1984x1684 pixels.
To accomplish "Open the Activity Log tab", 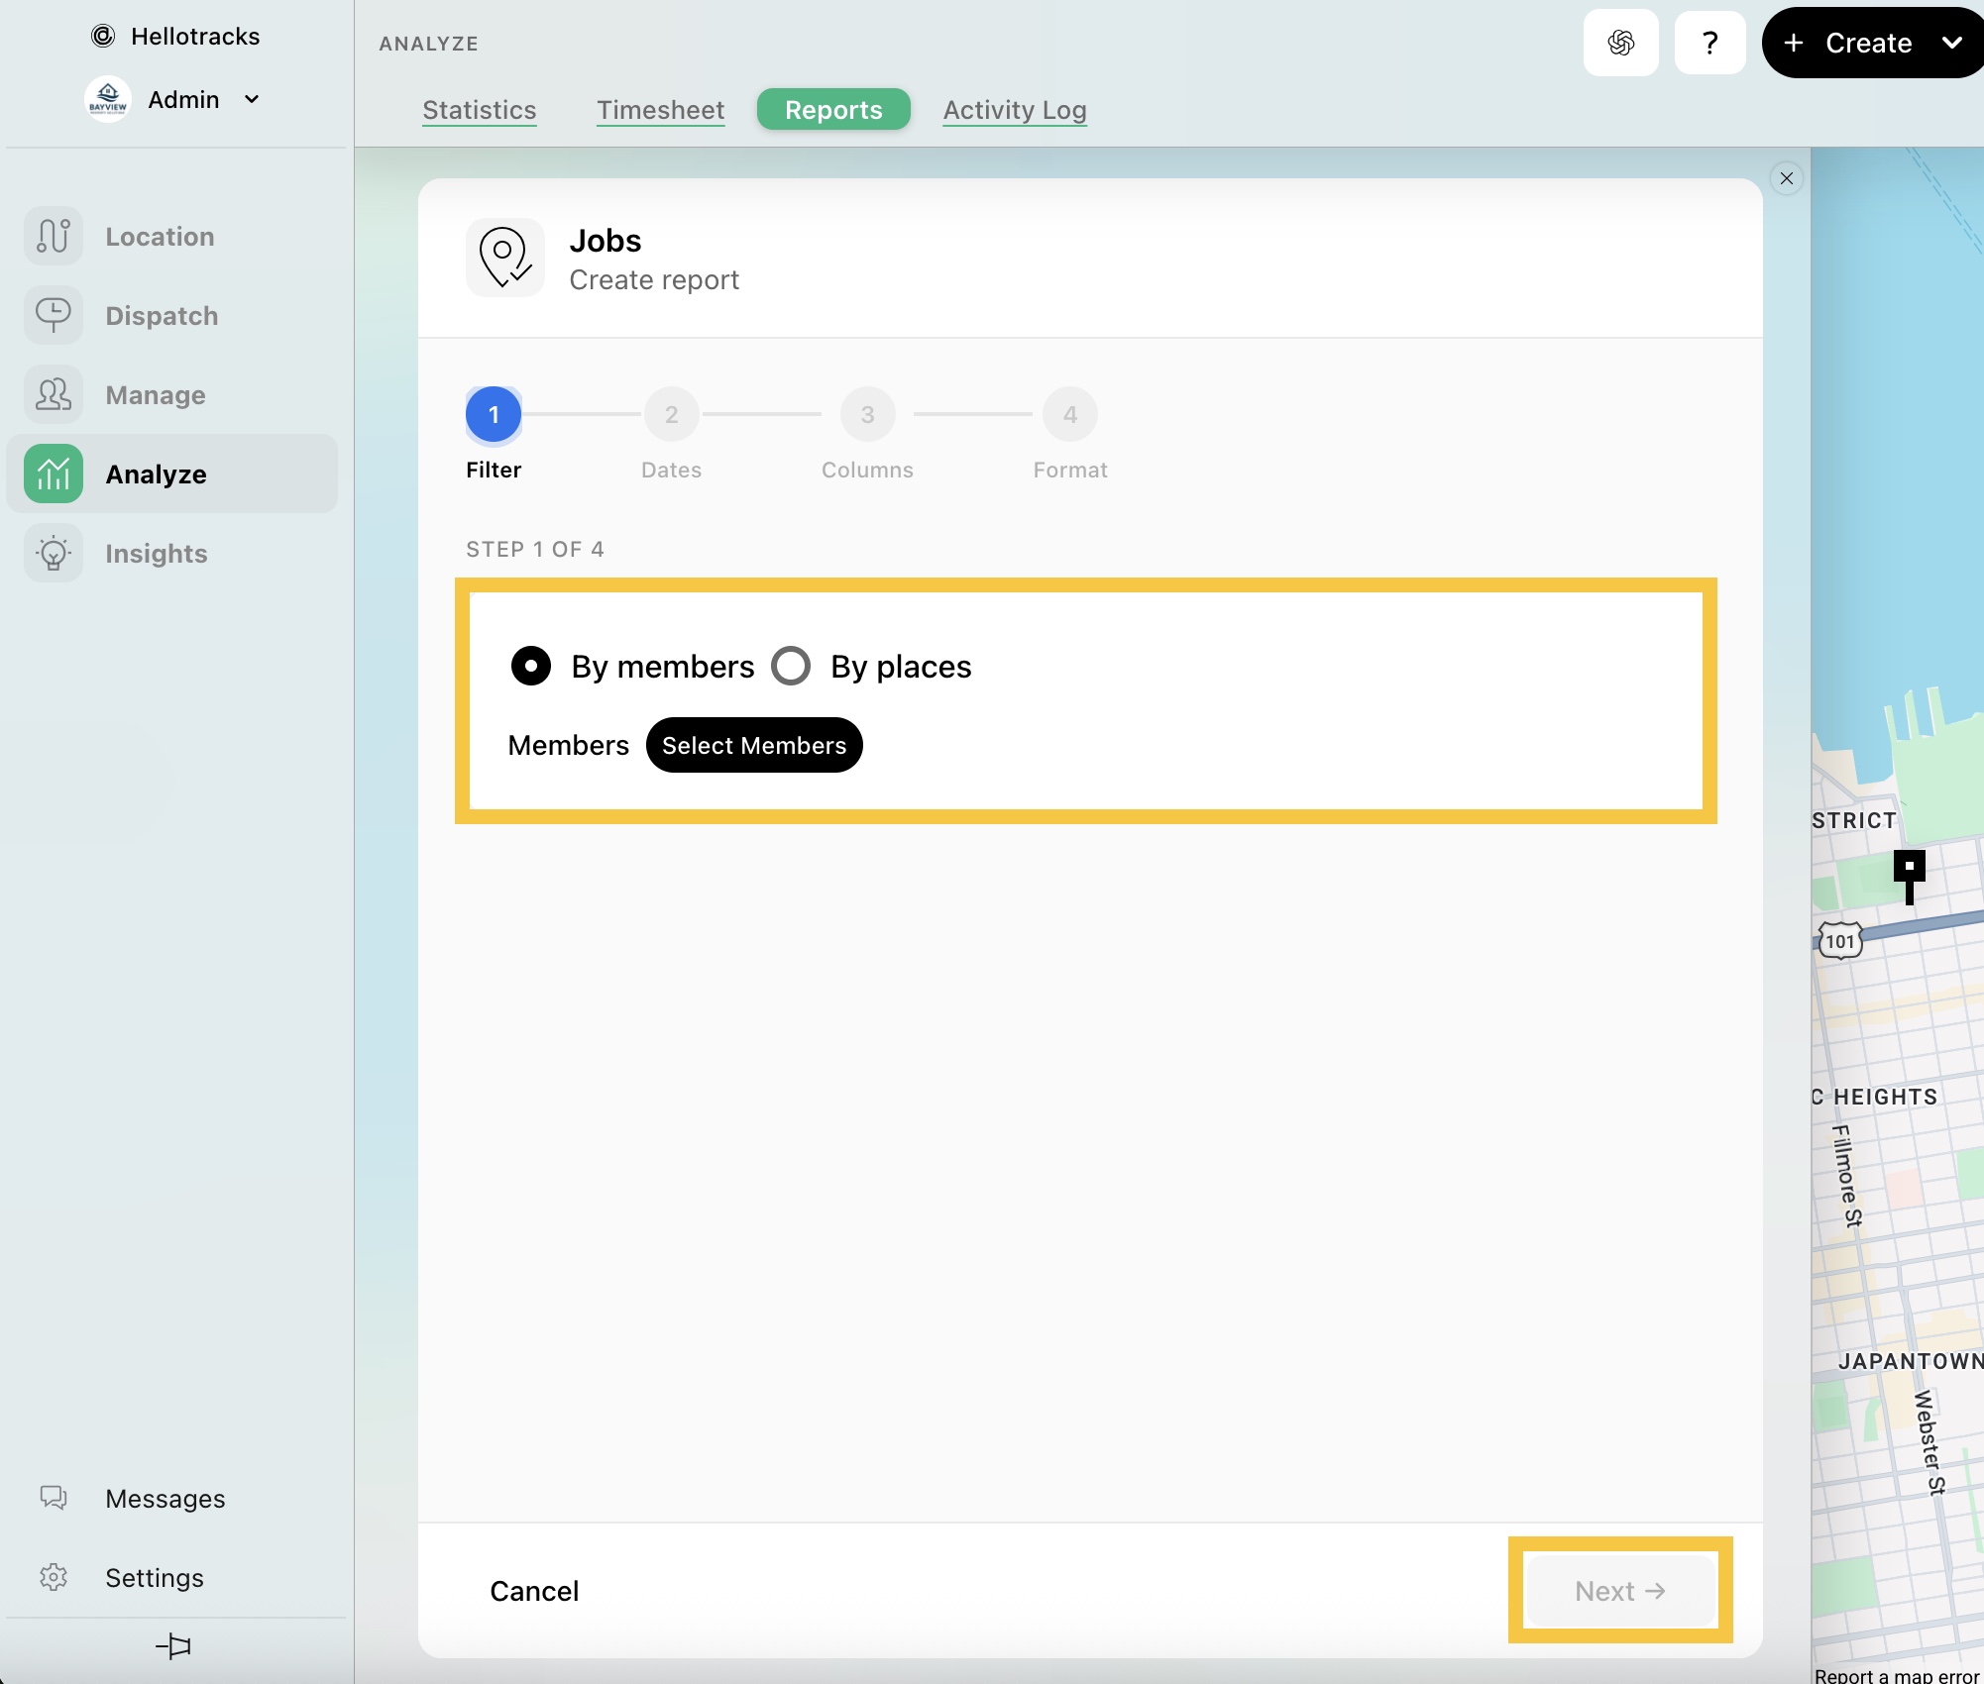I will click(1015, 110).
